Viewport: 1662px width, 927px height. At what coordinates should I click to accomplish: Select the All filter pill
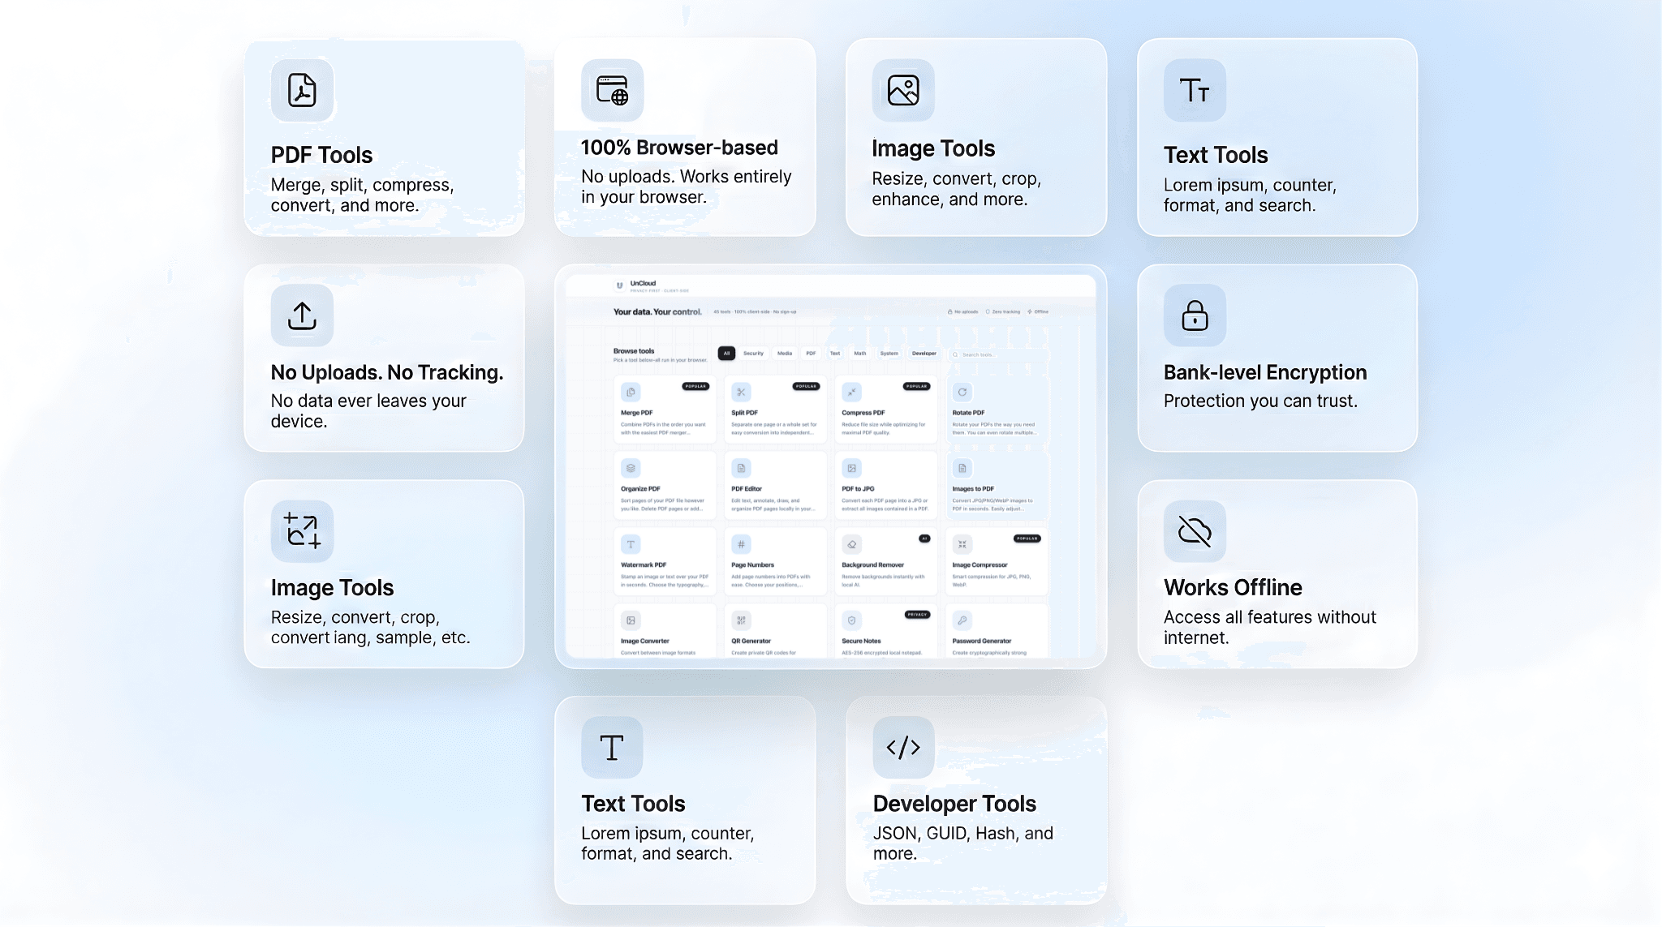tap(726, 352)
